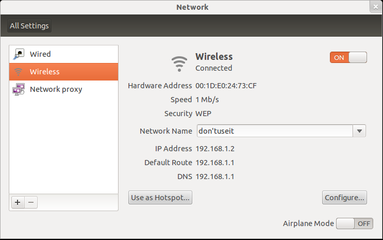Click the Use as Hotspot button
Viewport: 383px width, 240px height.
pyautogui.click(x=160, y=197)
